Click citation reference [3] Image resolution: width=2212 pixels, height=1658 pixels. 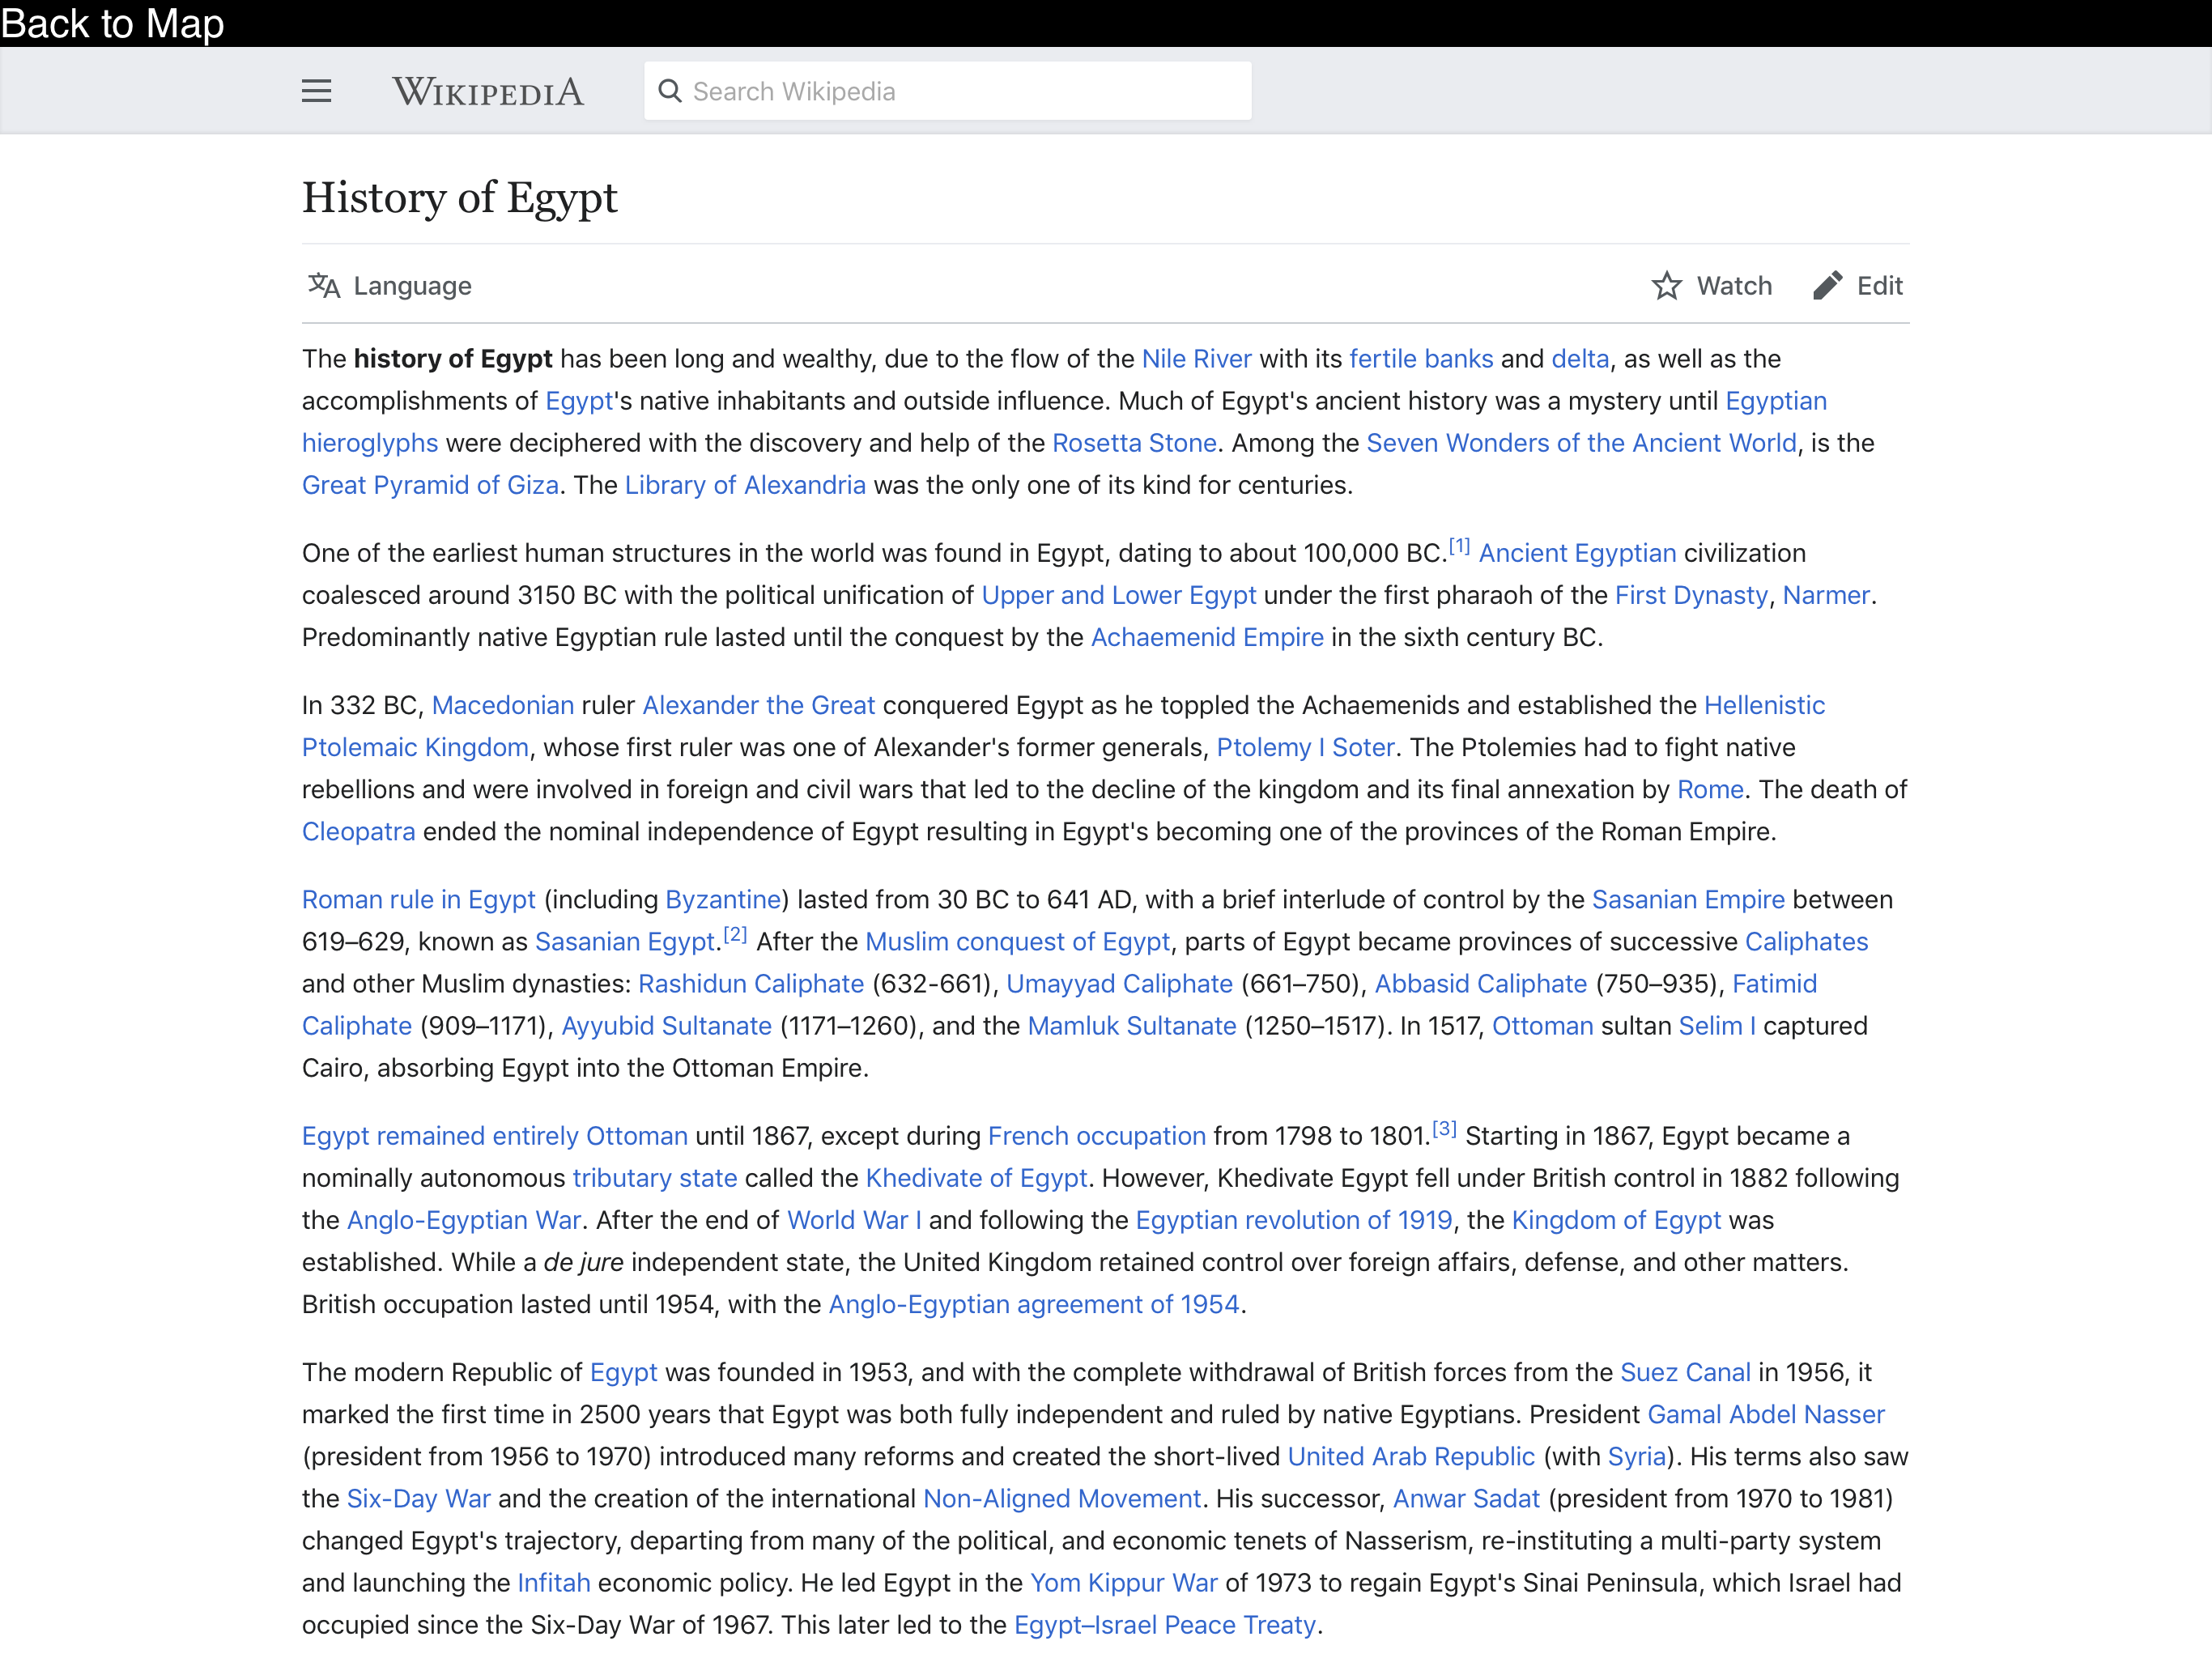[1444, 1128]
